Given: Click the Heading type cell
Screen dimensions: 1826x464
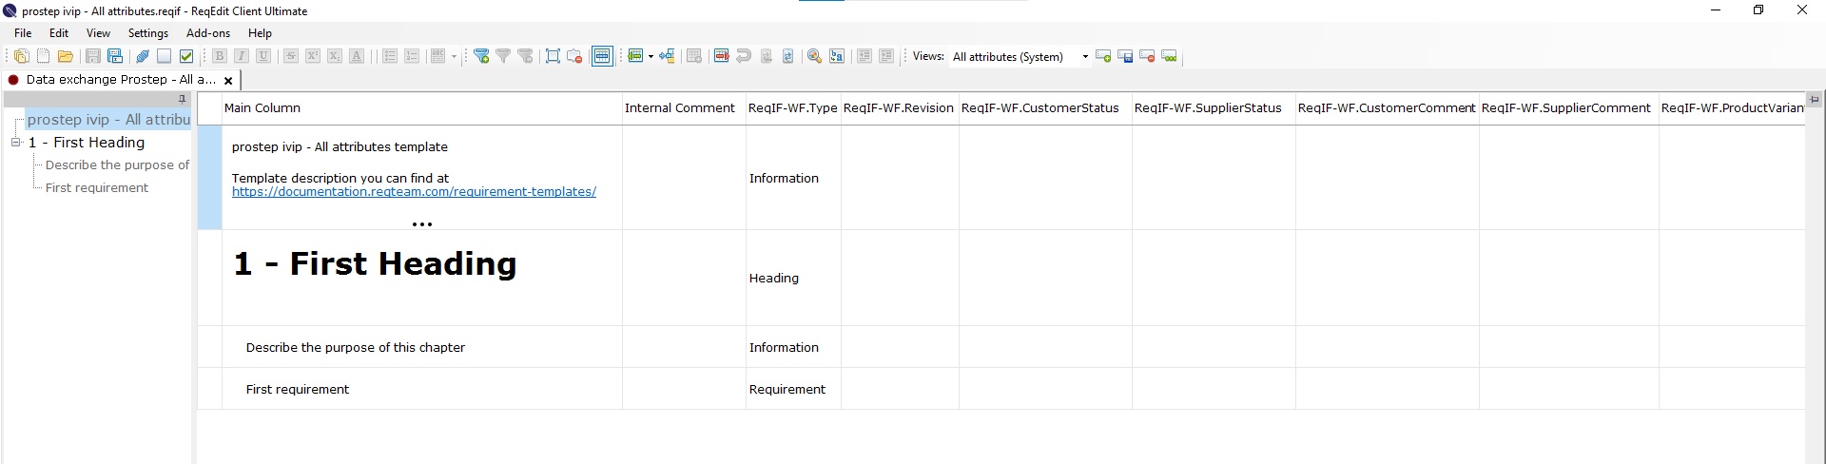Looking at the screenshot, I should (793, 279).
